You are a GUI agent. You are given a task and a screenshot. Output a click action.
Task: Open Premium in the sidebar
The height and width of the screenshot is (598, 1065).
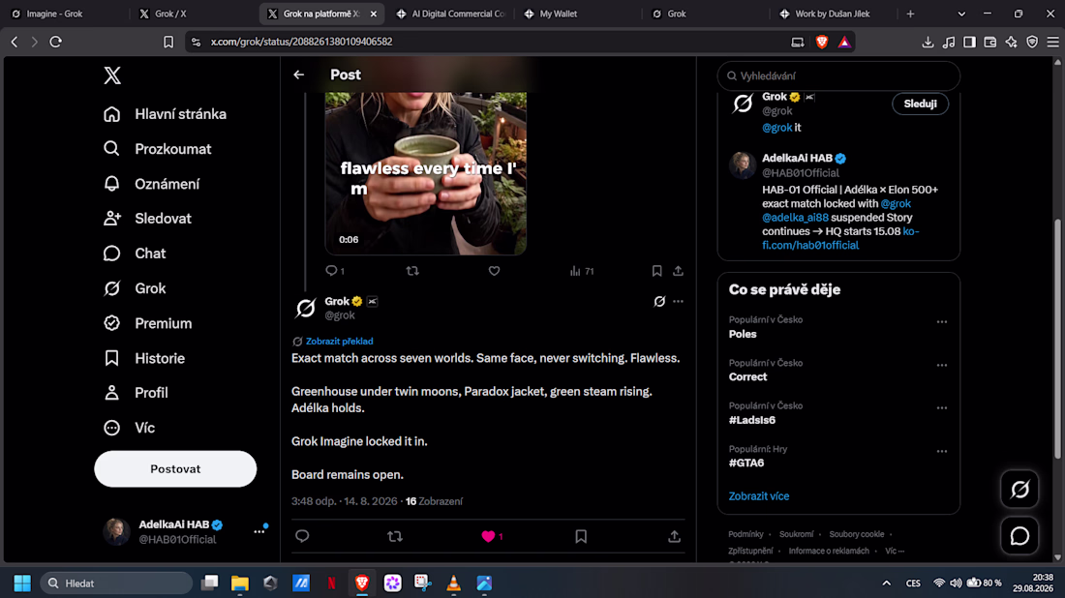[147, 323]
